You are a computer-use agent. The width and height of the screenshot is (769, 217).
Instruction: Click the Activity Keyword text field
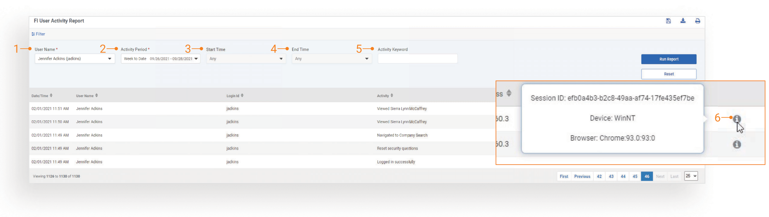pyautogui.click(x=417, y=59)
